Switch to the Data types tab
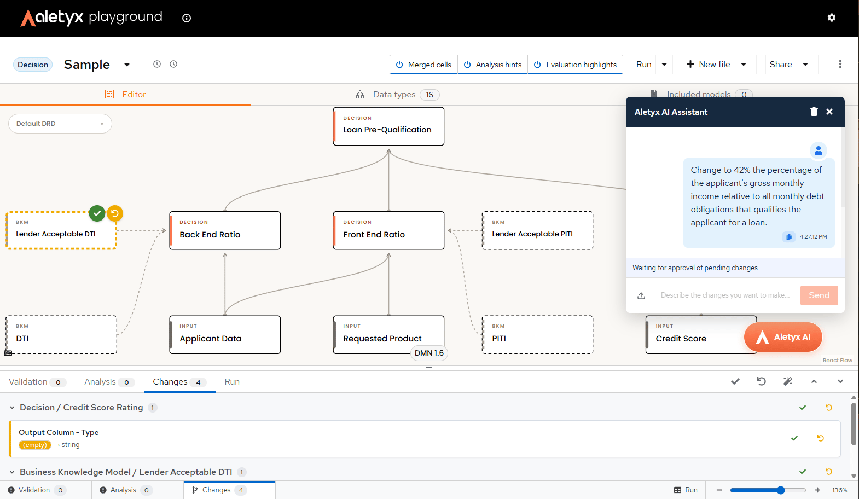This screenshot has width=859, height=499. [x=397, y=95]
